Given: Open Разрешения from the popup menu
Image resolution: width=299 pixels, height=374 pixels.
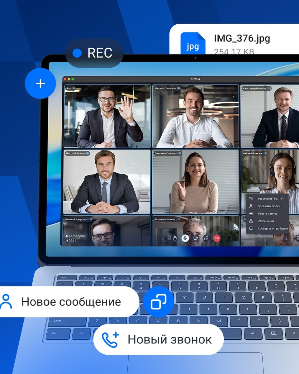Looking at the screenshot, I should point(267,221).
